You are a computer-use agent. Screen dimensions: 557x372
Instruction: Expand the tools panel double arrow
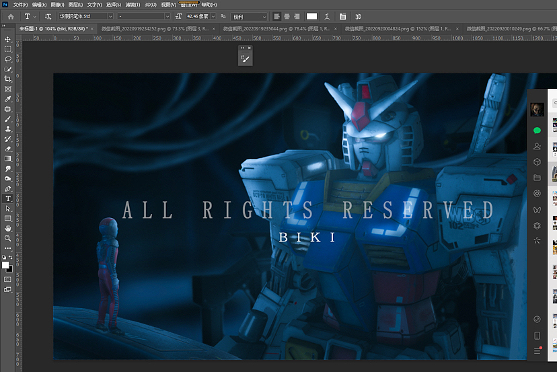pos(3,26)
